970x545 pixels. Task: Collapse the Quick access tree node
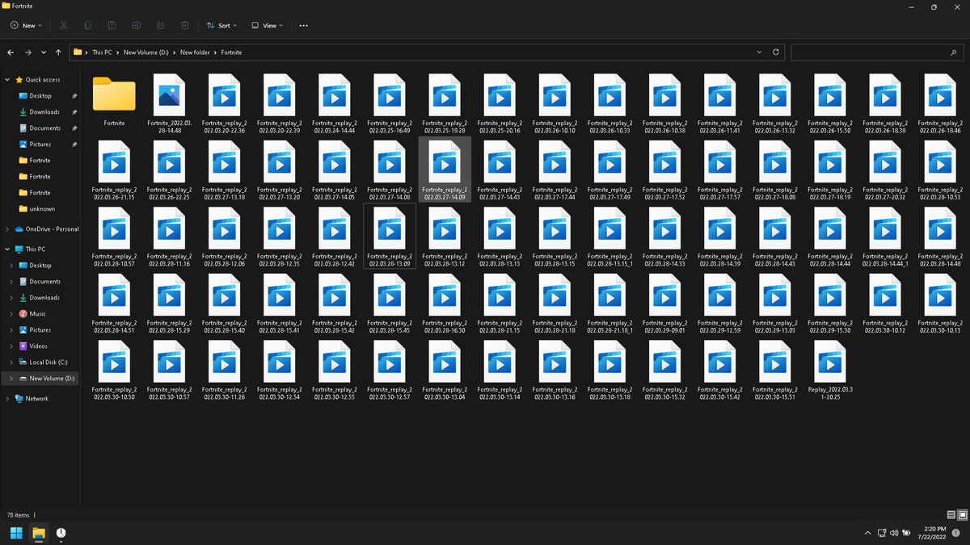point(8,79)
